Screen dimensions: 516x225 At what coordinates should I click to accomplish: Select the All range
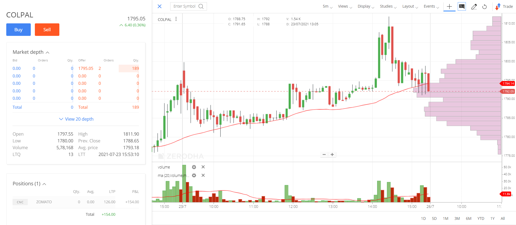coord(503,218)
